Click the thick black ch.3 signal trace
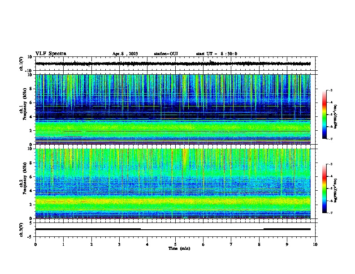 click(x=173, y=229)
